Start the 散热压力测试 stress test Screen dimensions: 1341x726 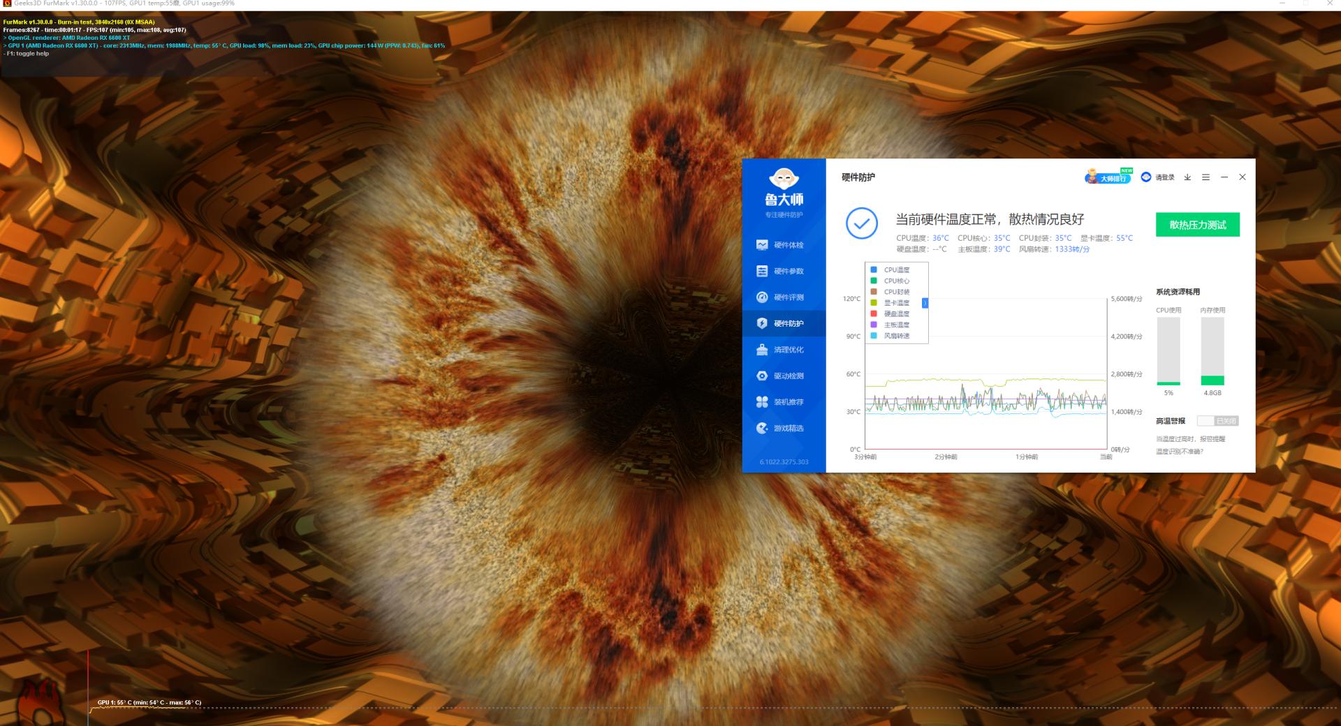pyautogui.click(x=1198, y=225)
